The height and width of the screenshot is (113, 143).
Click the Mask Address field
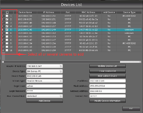click(108, 86)
